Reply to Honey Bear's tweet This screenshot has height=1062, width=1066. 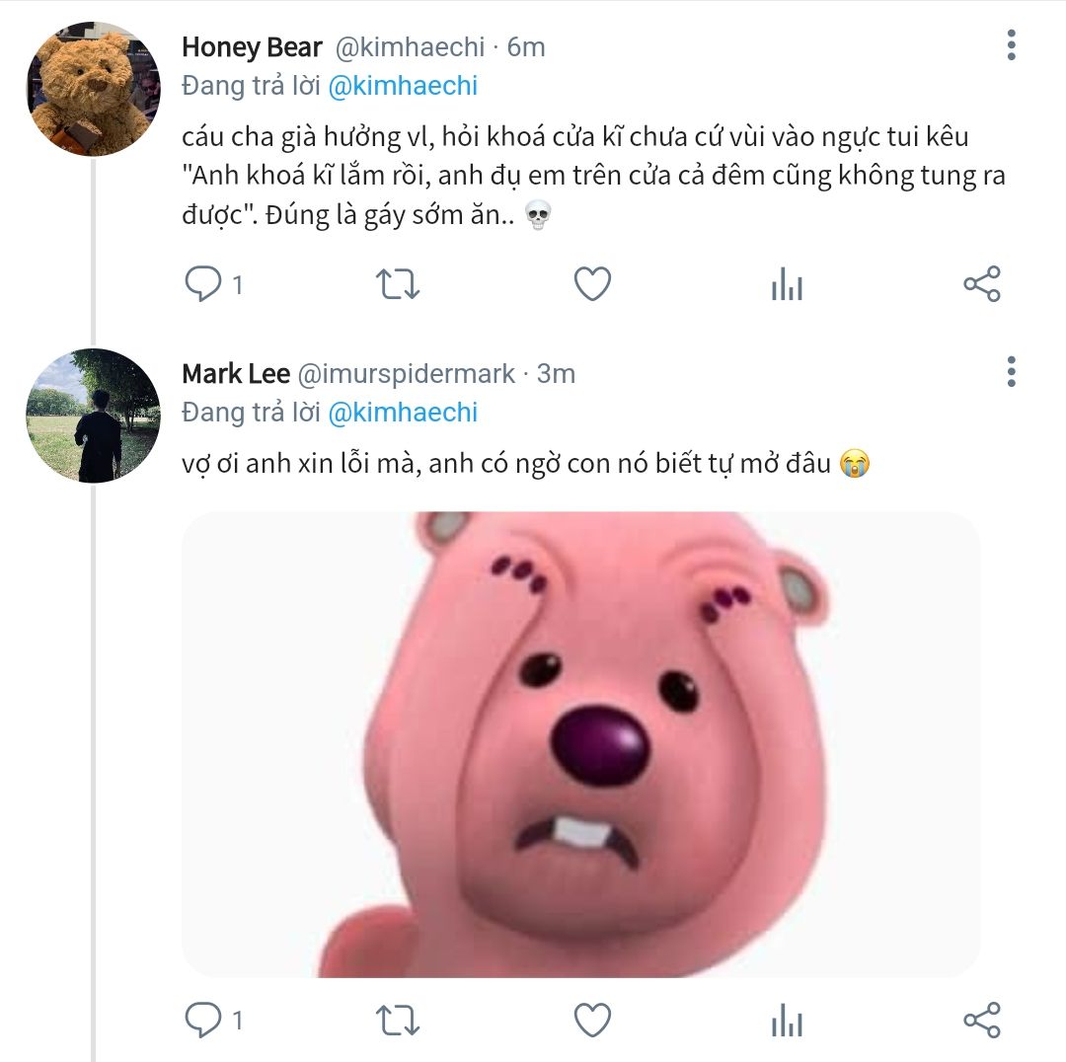coord(203,284)
